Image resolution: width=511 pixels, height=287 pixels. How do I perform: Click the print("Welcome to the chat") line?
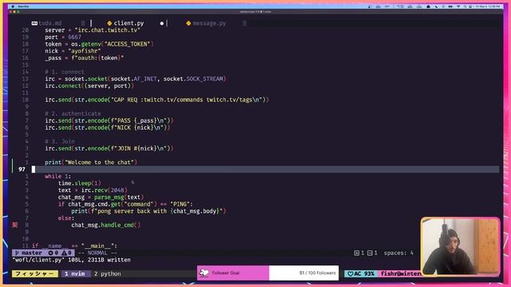(x=91, y=162)
